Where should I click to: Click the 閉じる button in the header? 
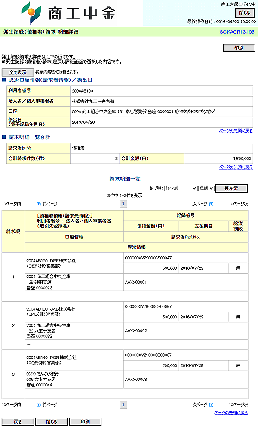point(245,13)
